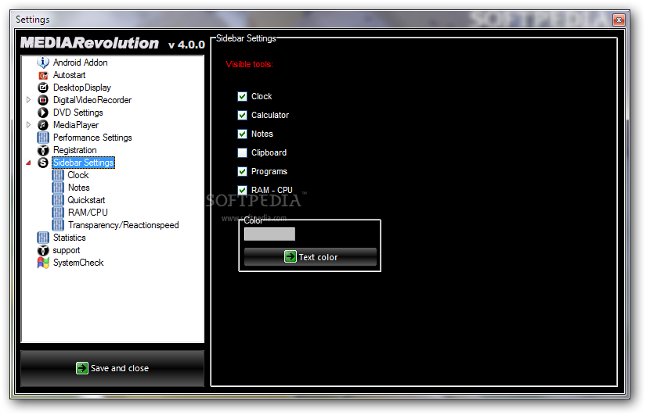Uncheck the Clock visible tool checkbox
Viewport: 646px width, 415px height.
point(242,96)
